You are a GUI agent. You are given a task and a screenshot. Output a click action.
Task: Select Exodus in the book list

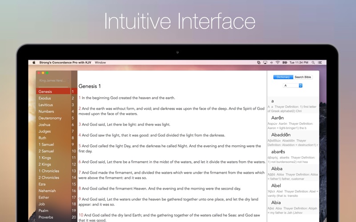(x=53, y=98)
